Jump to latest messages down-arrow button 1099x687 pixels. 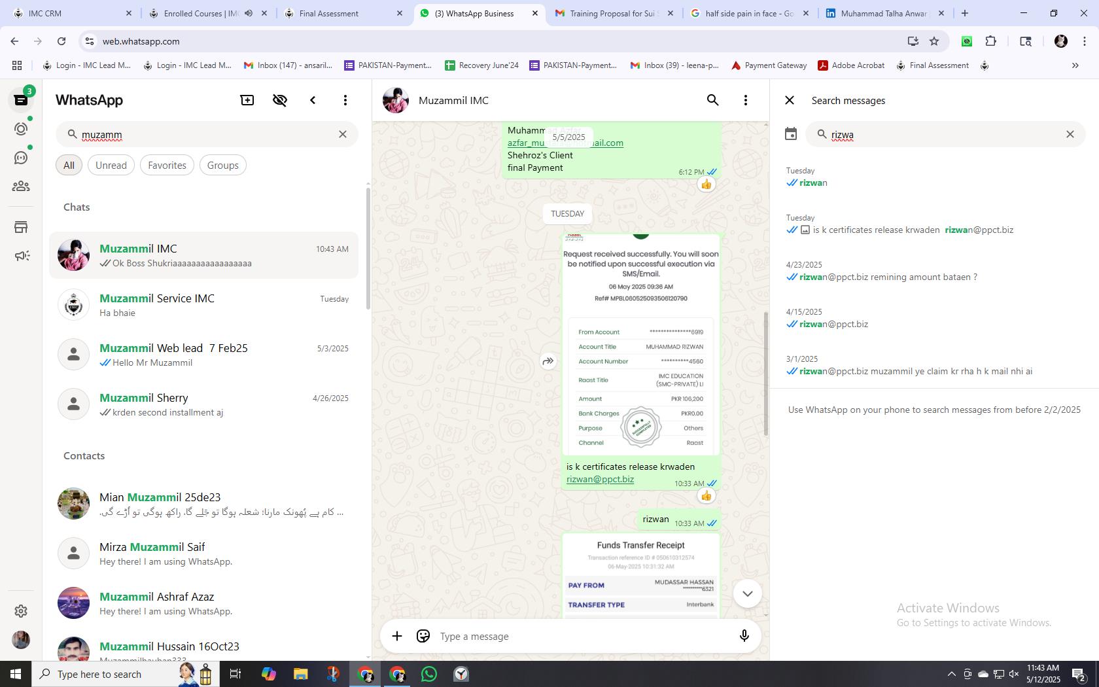748,593
